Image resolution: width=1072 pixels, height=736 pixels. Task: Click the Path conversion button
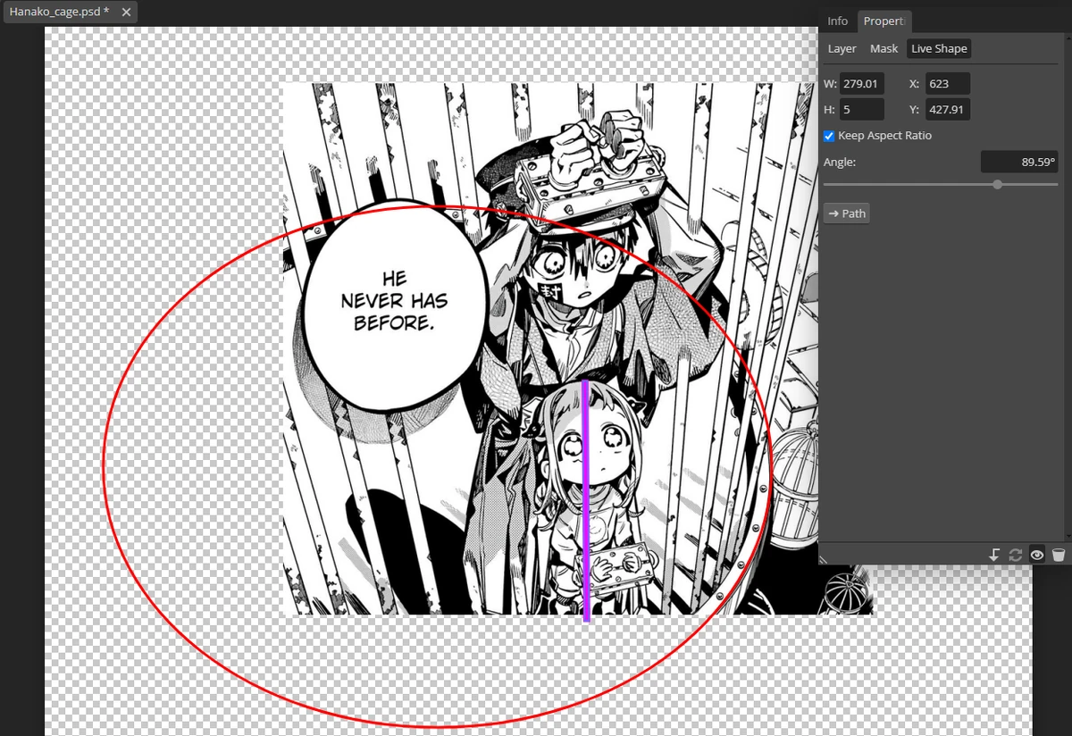[845, 213]
